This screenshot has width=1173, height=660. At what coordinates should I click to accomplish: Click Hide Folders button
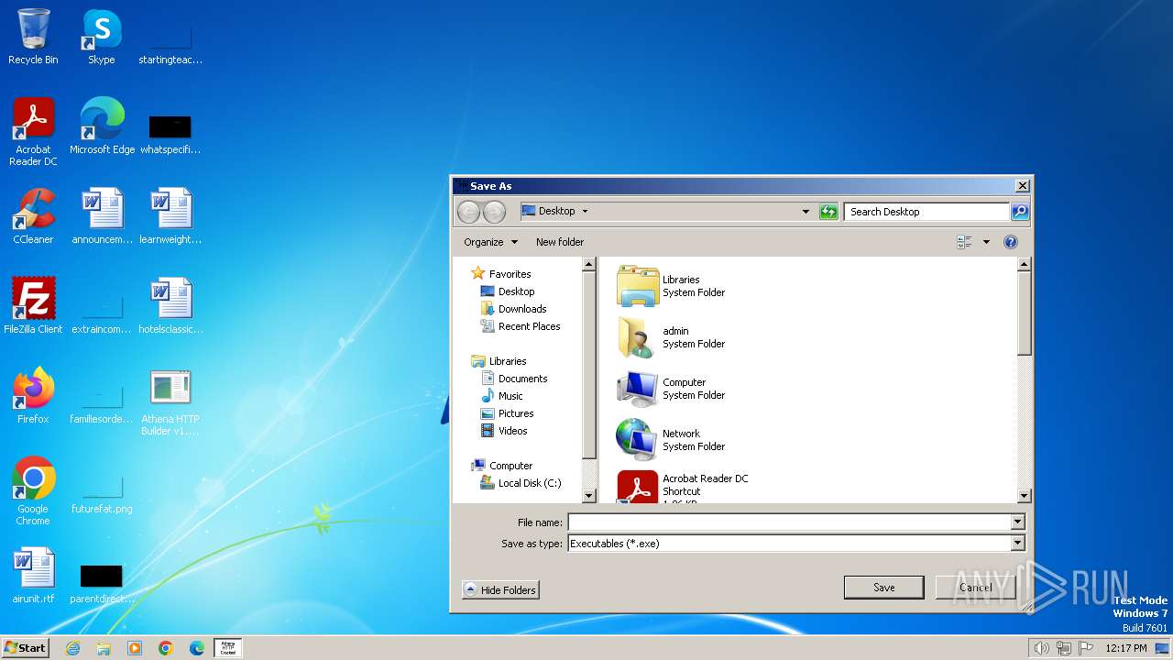tap(500, 590)
